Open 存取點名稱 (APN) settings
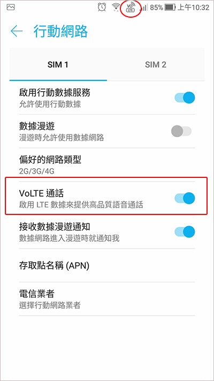 point(107,265)
